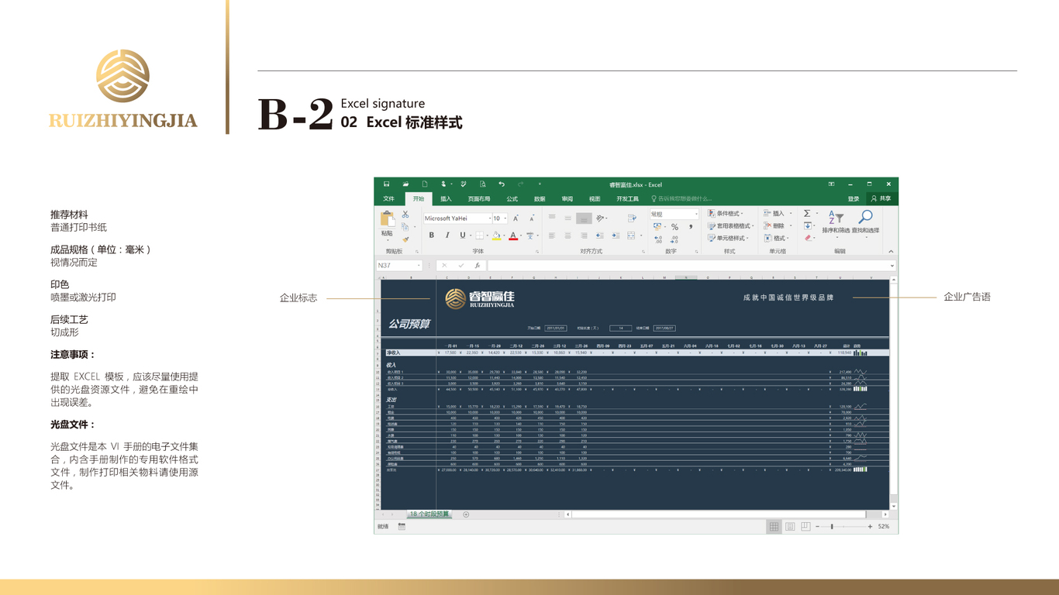Decrease font size with smaller A icon
Screen dimensions: 1059x595
click(532, 218)
